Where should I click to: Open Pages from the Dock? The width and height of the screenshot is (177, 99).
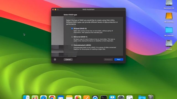[87, 97]
